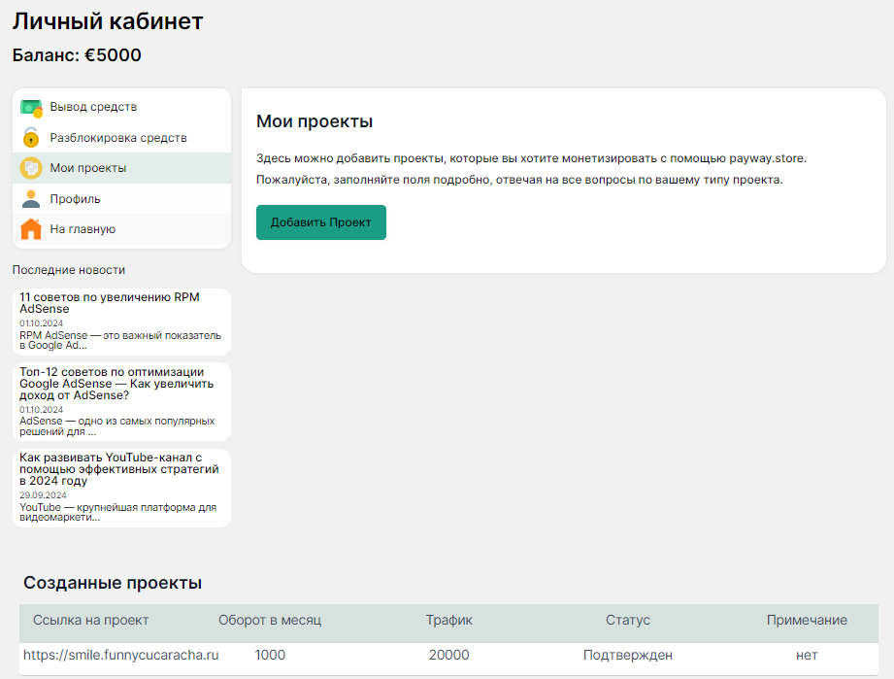Click the house icon for На главную
The height and width of the screenshot is (679, 894).
pyautogui.click(x=31, y=229)
